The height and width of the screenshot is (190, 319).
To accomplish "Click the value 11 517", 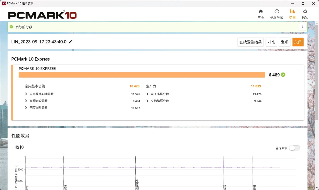I will [x=136, y=108].
